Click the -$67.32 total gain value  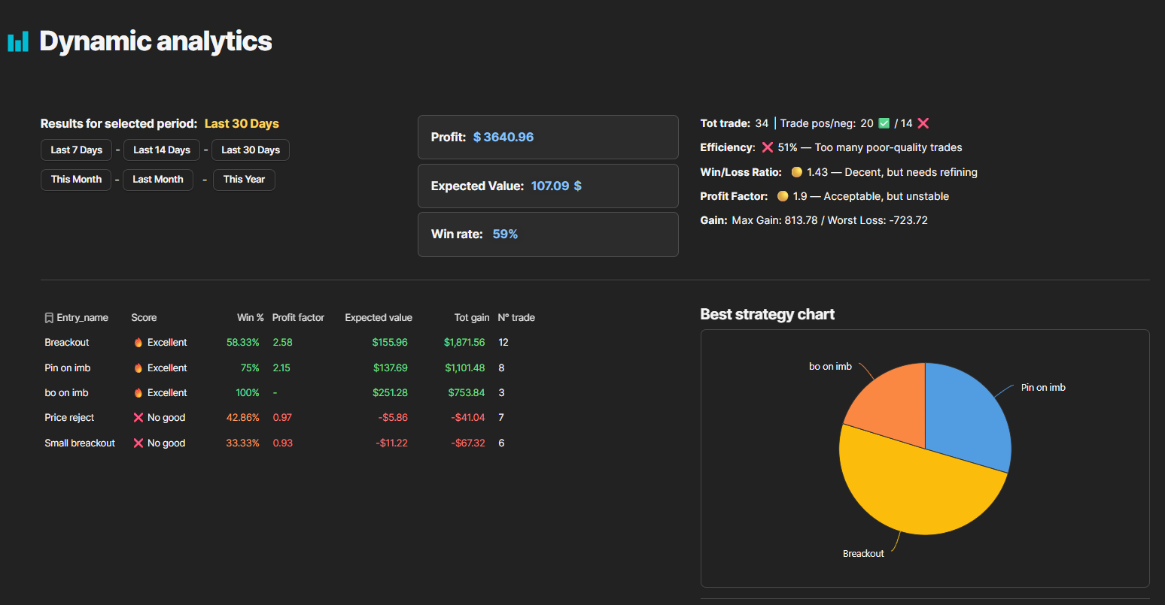pyautogui.click(x=468, y=443)
